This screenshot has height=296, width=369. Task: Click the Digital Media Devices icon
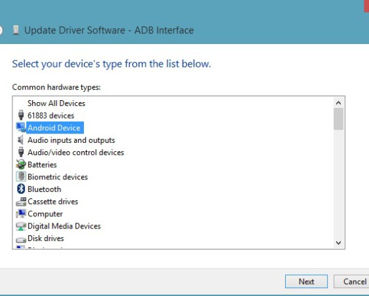(x=21, y=226)
